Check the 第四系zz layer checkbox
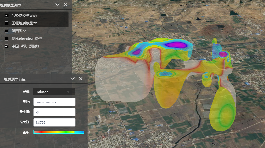 tap(6, 31)
